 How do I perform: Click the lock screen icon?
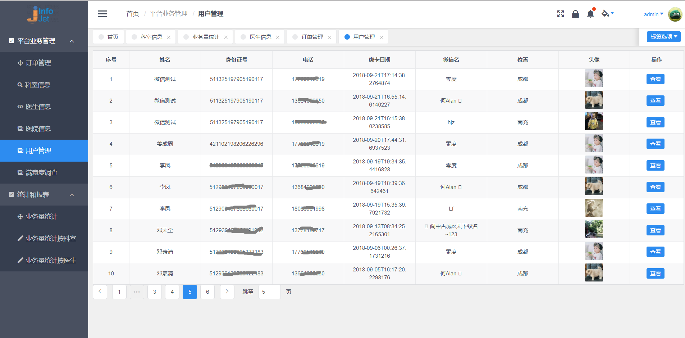point(575,14)
